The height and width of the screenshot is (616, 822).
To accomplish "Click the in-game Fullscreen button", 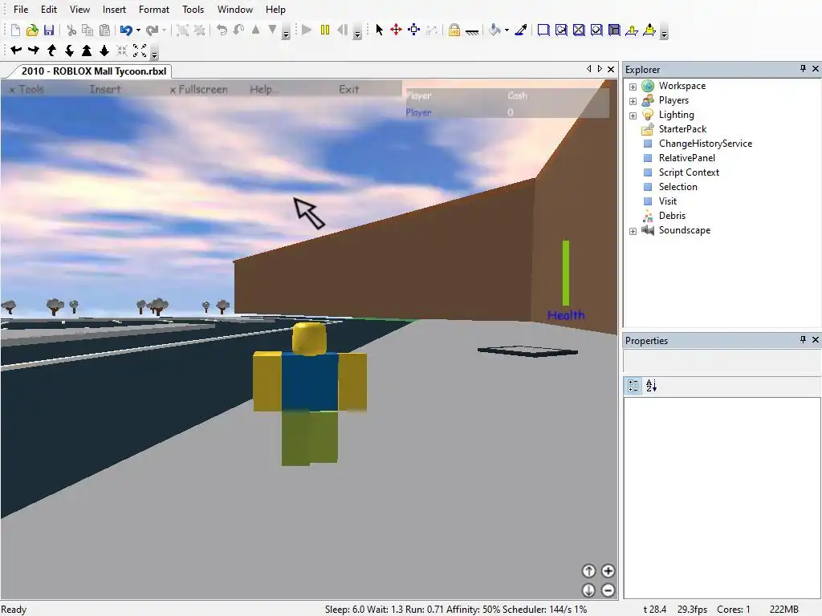I will pyautogui.click(x=199, y=90).
